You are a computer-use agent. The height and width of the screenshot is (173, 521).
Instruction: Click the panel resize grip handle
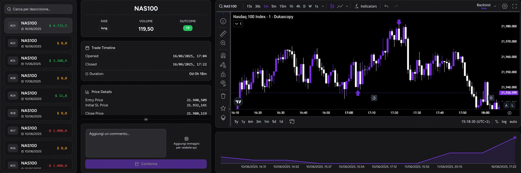click(x=146, y=119)
